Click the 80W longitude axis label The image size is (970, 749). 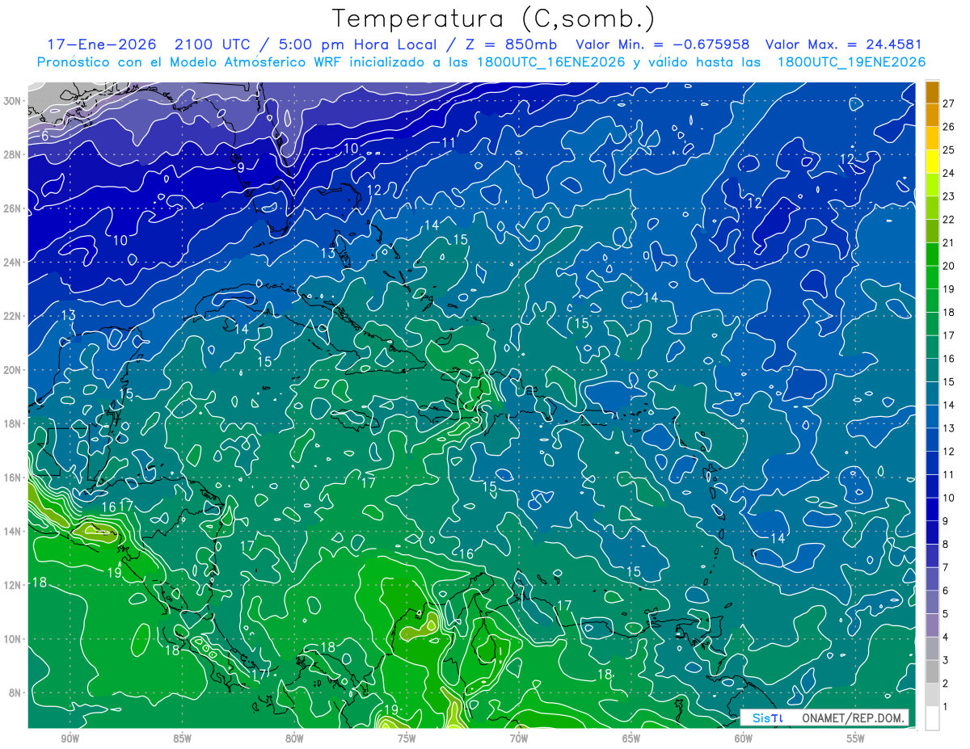pos(294,738)
